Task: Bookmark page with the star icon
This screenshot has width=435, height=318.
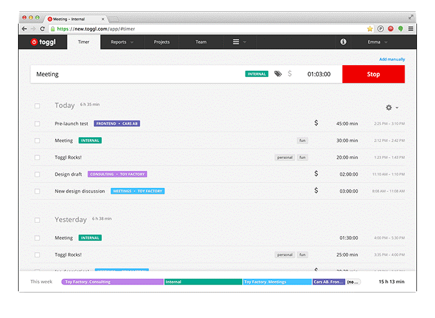Action: coord(370,29)
